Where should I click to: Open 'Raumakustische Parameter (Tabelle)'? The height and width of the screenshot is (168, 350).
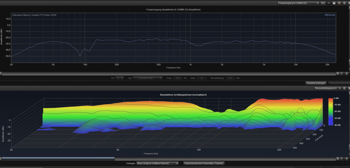(x=204, y=163)
